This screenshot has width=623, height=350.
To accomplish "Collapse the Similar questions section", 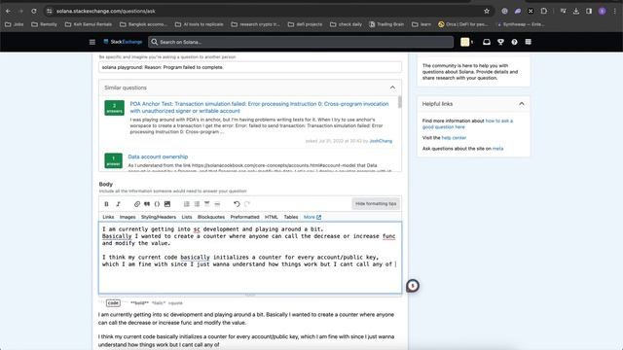I will (392, 87).
